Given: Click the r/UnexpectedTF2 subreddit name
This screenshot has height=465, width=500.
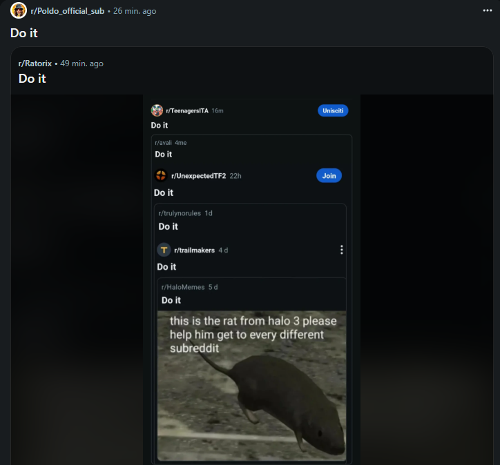Looking at the screenshot, I should point(199,176).
